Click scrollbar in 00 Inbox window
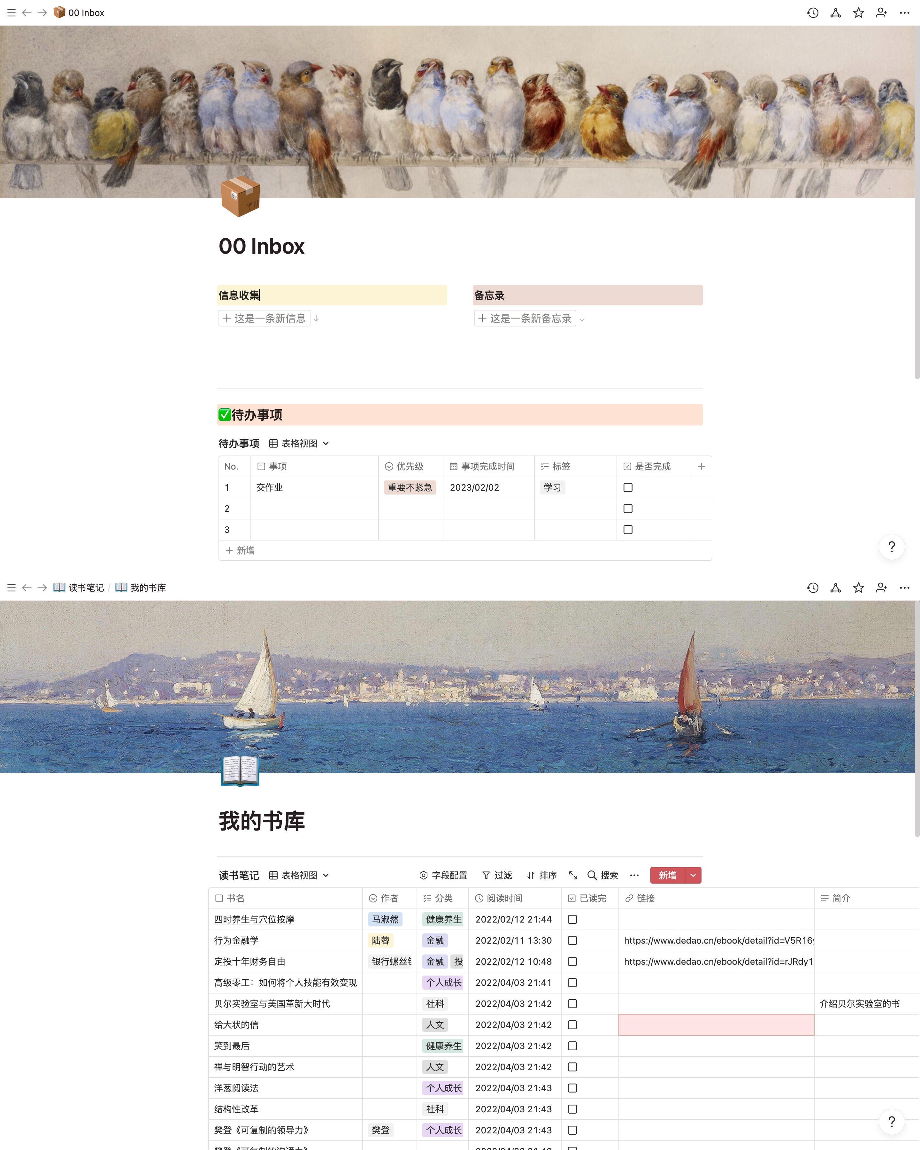Screen dimensions: 920x1150 tap(917, 203)
